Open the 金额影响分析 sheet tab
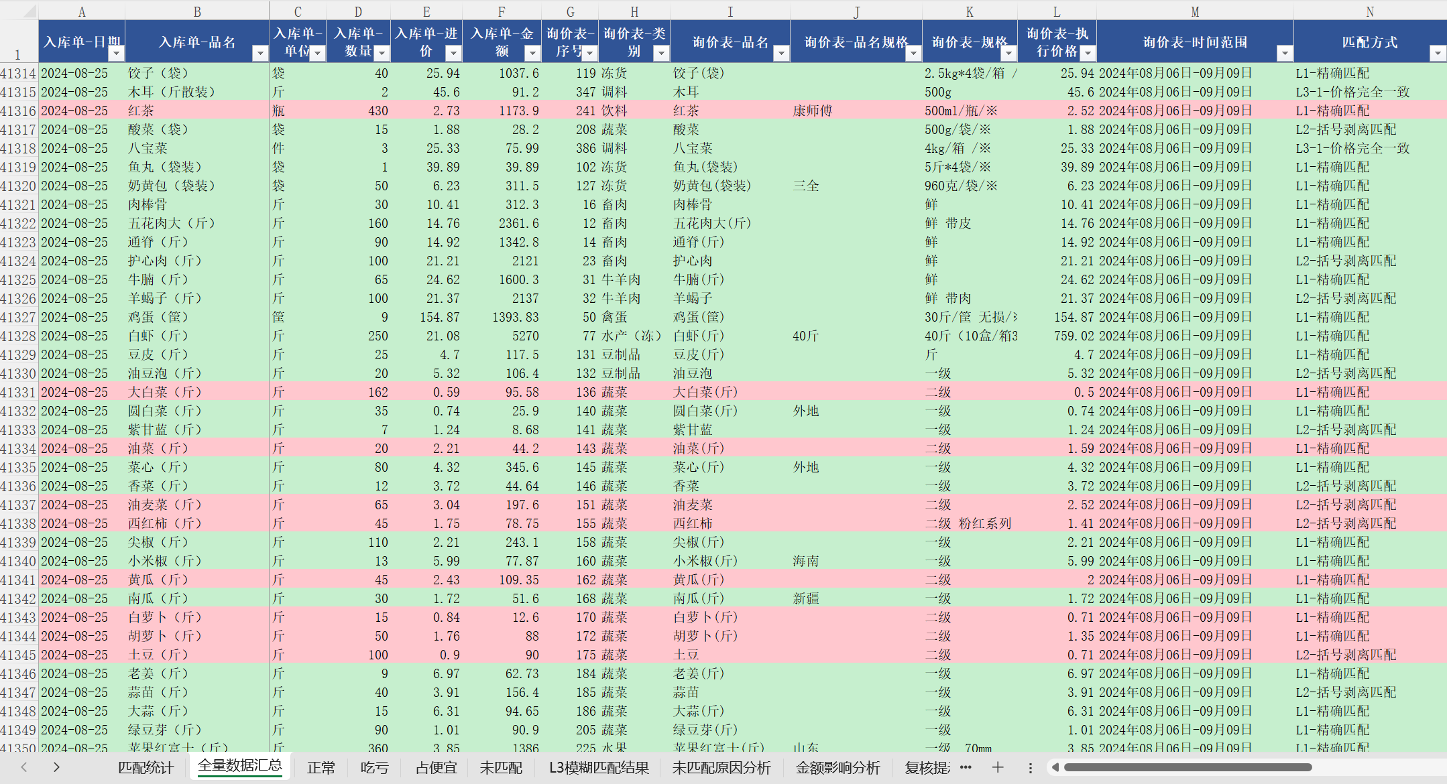 (837, 768)
